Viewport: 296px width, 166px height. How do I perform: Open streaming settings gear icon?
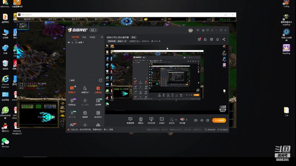(x=208, y=120)
